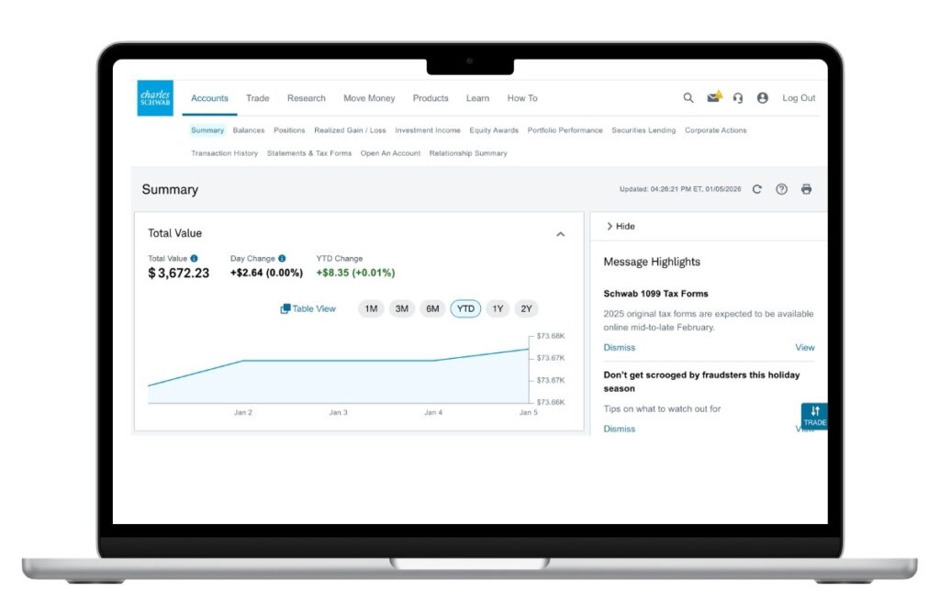
Task: Click the Total Value info icon
Action: (x=194, y=259)
